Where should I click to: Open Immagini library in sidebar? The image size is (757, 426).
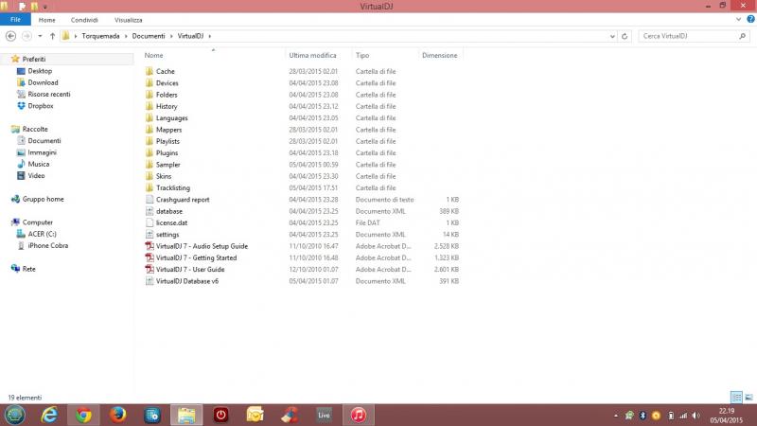pyautogui.click(x=42, y=152)
